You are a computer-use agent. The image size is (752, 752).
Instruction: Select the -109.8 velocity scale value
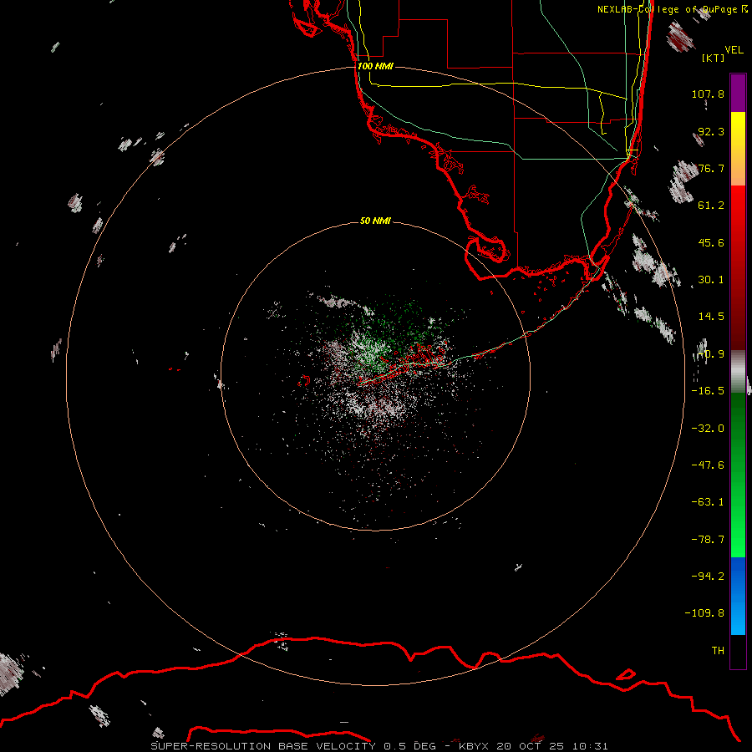(705, 613)
